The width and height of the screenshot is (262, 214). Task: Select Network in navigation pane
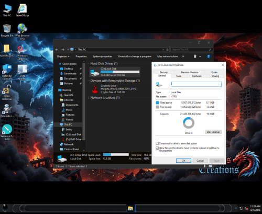coord(69,144)
